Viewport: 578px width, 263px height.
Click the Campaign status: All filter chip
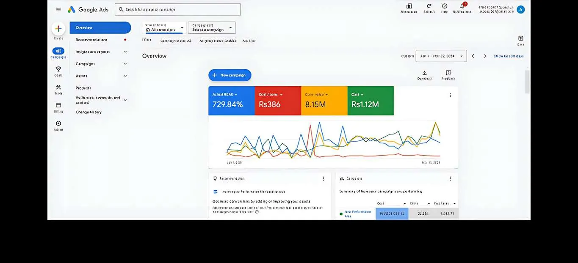click(x=176, y=41)
